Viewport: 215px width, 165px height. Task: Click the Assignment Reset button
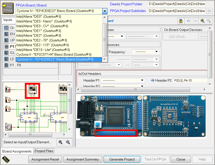(45, 159)
